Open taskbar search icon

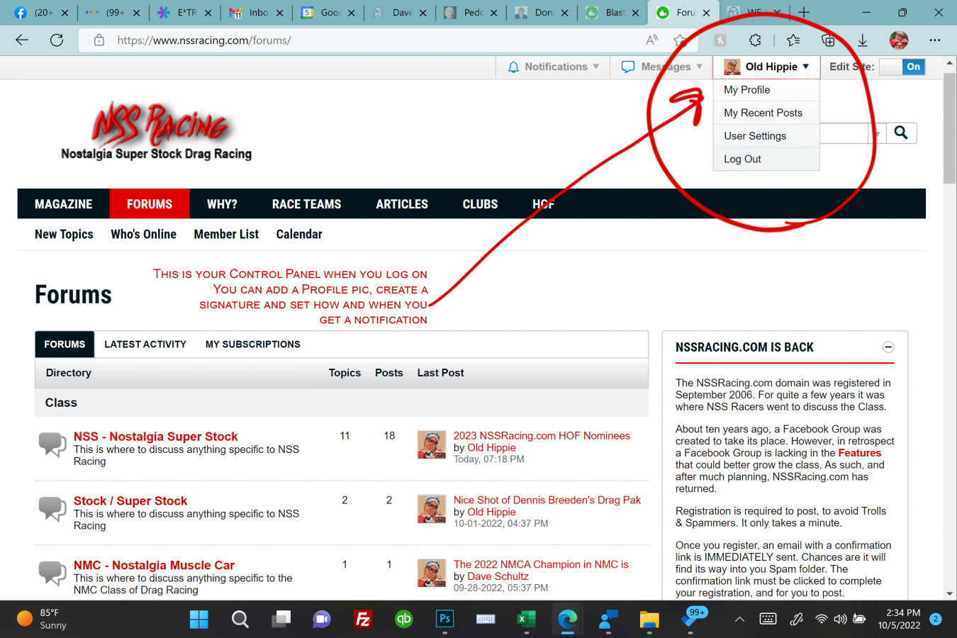[240, 620]
